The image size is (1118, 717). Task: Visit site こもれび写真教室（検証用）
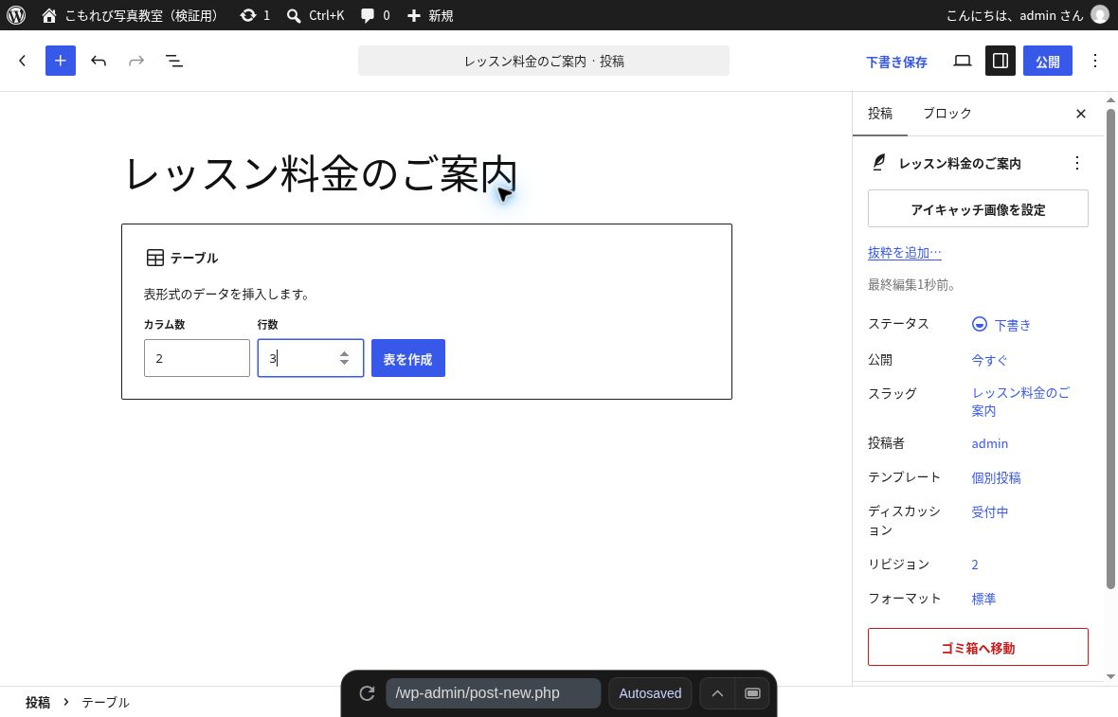click(130, 15)
